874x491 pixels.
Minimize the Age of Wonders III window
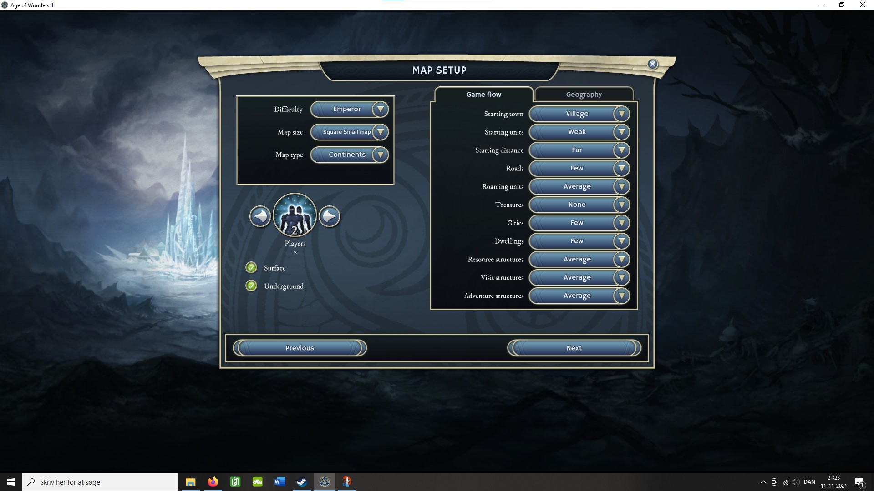click(821, 5)
